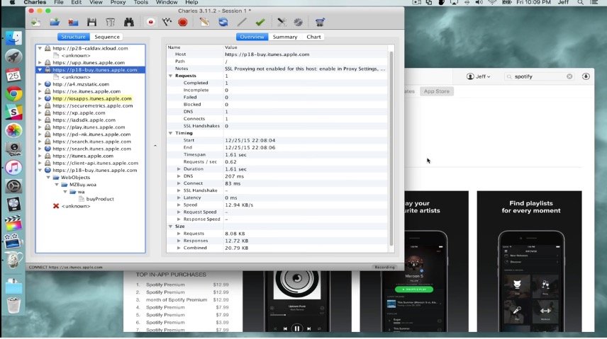Viewport: 607px width, 339px height.
Task: Toggle recording with the round record button
Action: (x=150, y=22)
